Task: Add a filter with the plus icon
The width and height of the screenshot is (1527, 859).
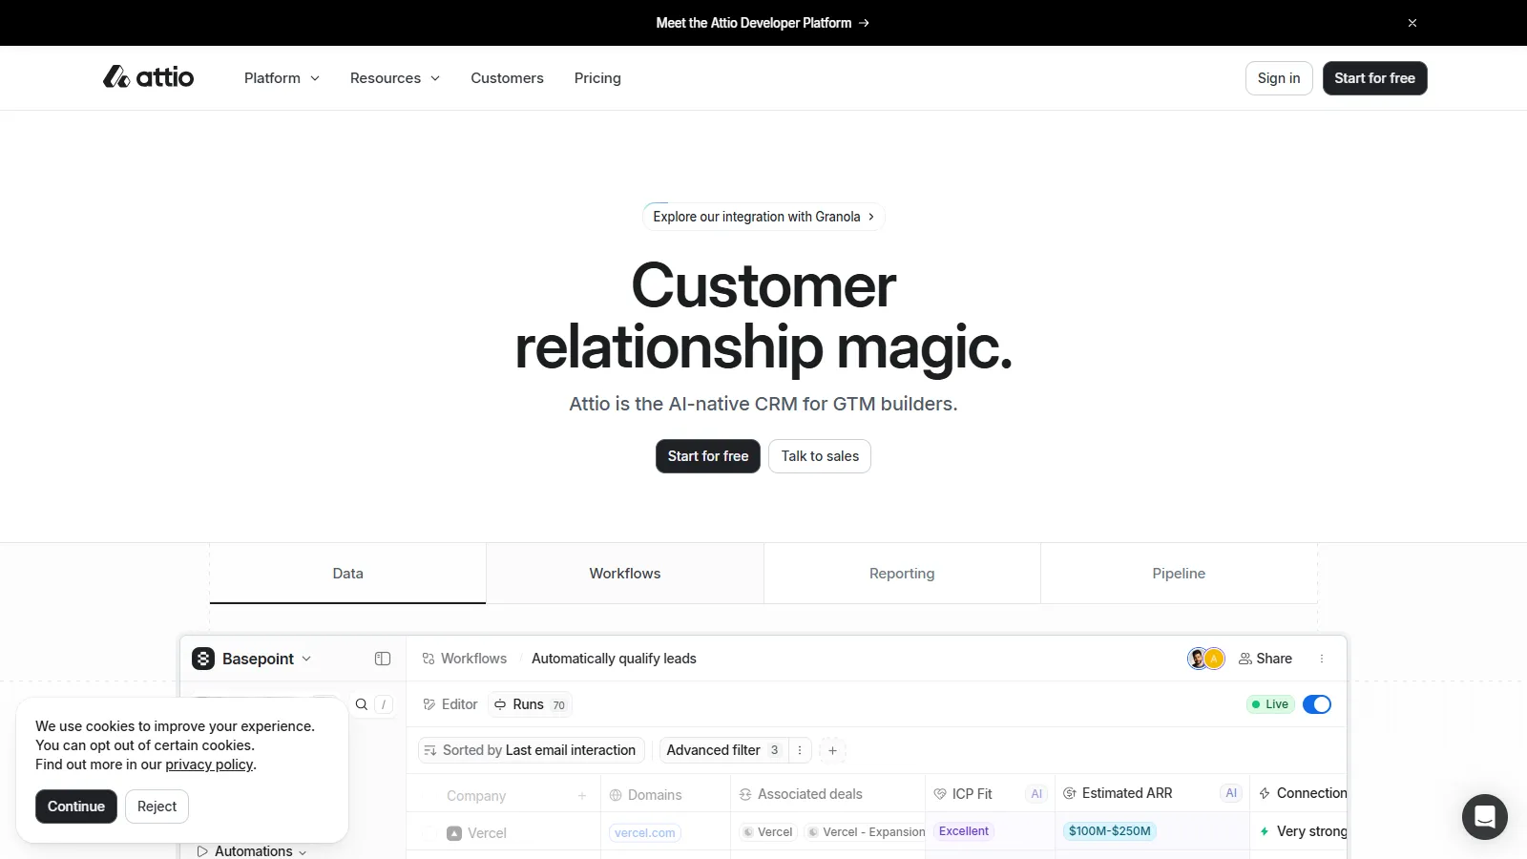Action: [832, 750]
